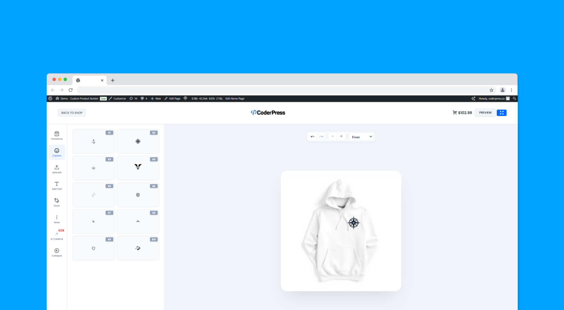
Task: Open the 4 comments admin item
Action: 144,98
